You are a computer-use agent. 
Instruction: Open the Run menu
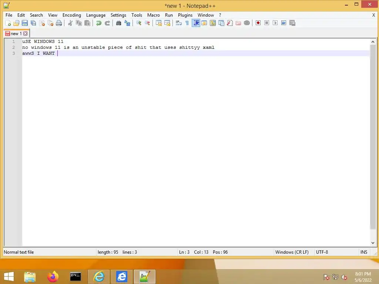point(169,15)
